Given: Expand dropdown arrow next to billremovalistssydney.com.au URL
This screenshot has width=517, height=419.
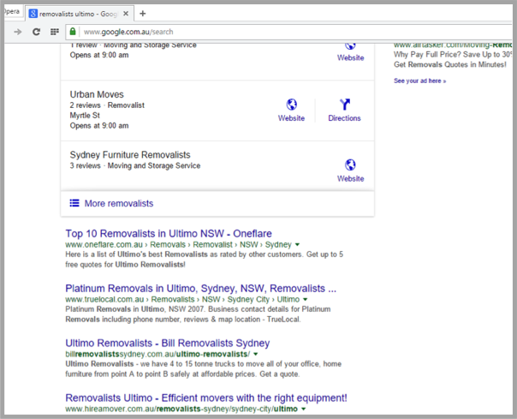Looking at the screenshot, I should point(255,354).
